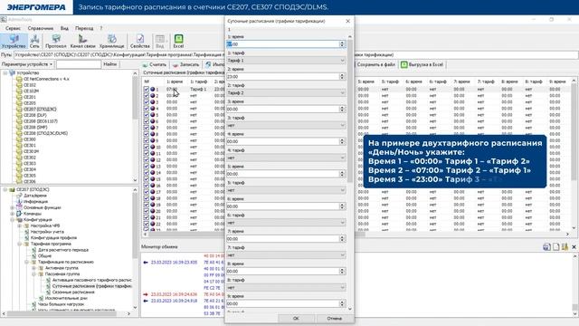Click the 2: время stepper arrows
The height and width of the screenshot is (326, 579).
pos(342,76)
